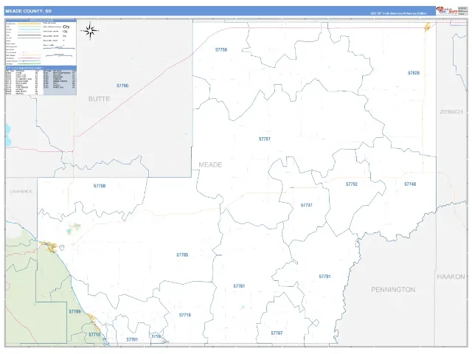This screenshot has width=472, height=354.
Task: Select ZIP code label 57791
Action: coord(324,277)
